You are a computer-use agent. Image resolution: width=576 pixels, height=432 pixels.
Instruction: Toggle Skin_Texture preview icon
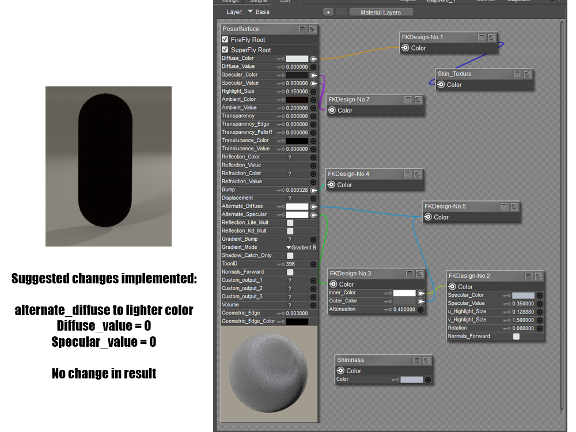click(x=528, y=74)
